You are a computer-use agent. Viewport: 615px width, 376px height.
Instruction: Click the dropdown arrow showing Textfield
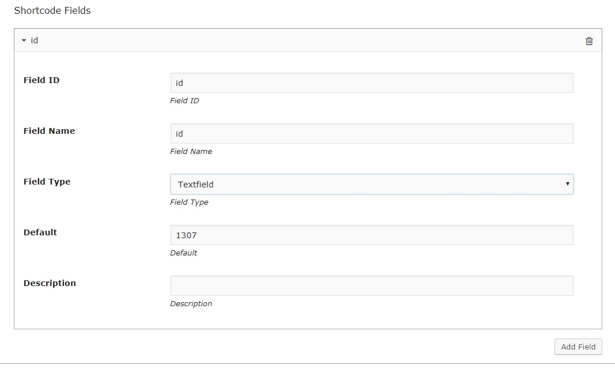tap(567, 184)
